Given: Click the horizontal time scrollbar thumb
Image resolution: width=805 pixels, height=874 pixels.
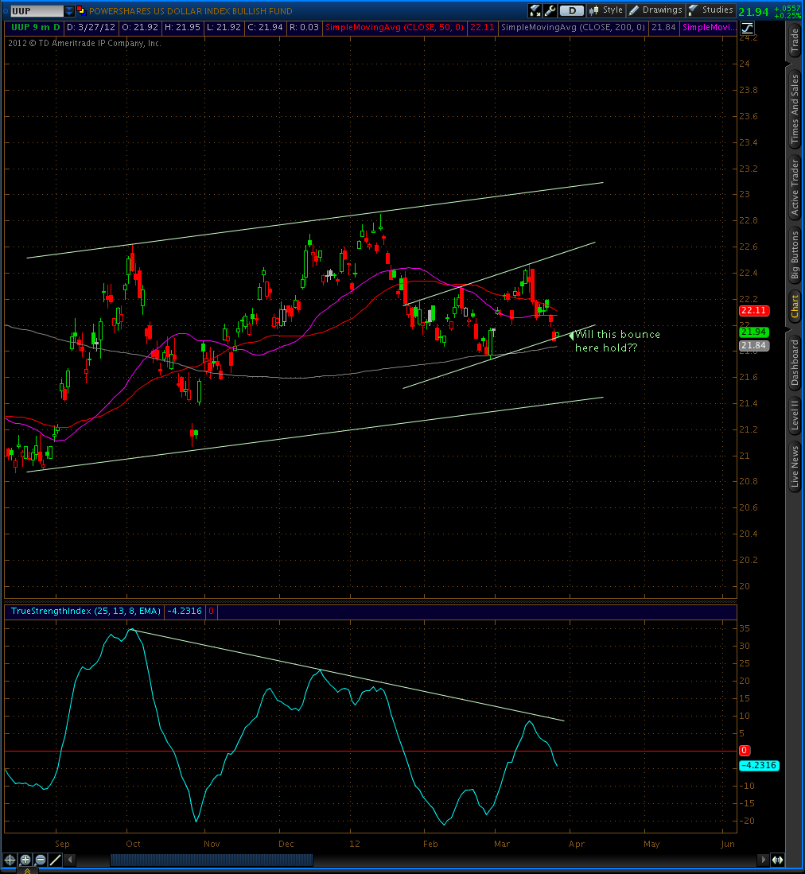Looking at the screenshot, I should point(212,860).
